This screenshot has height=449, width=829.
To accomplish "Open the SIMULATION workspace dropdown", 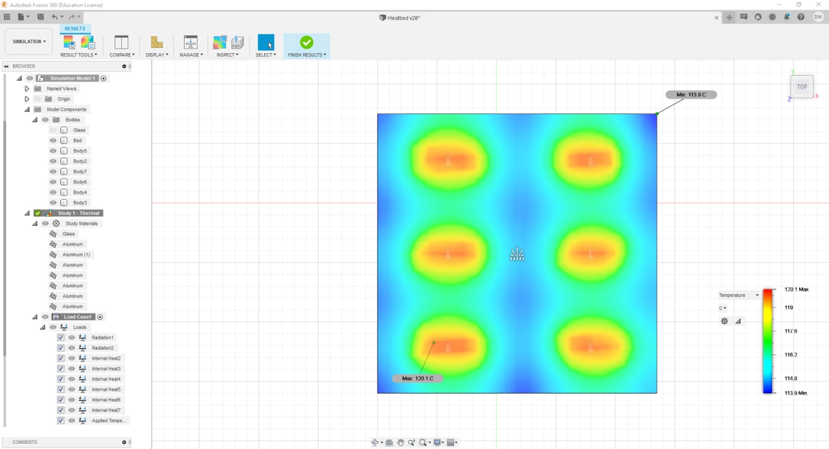I will click(29, 41).
